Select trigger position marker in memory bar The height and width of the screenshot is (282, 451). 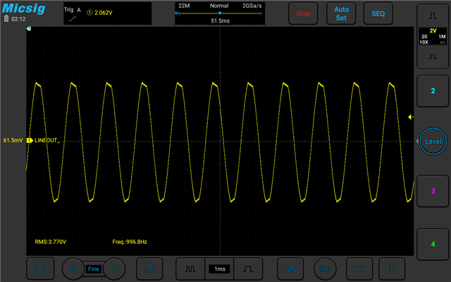coord(220,13)
